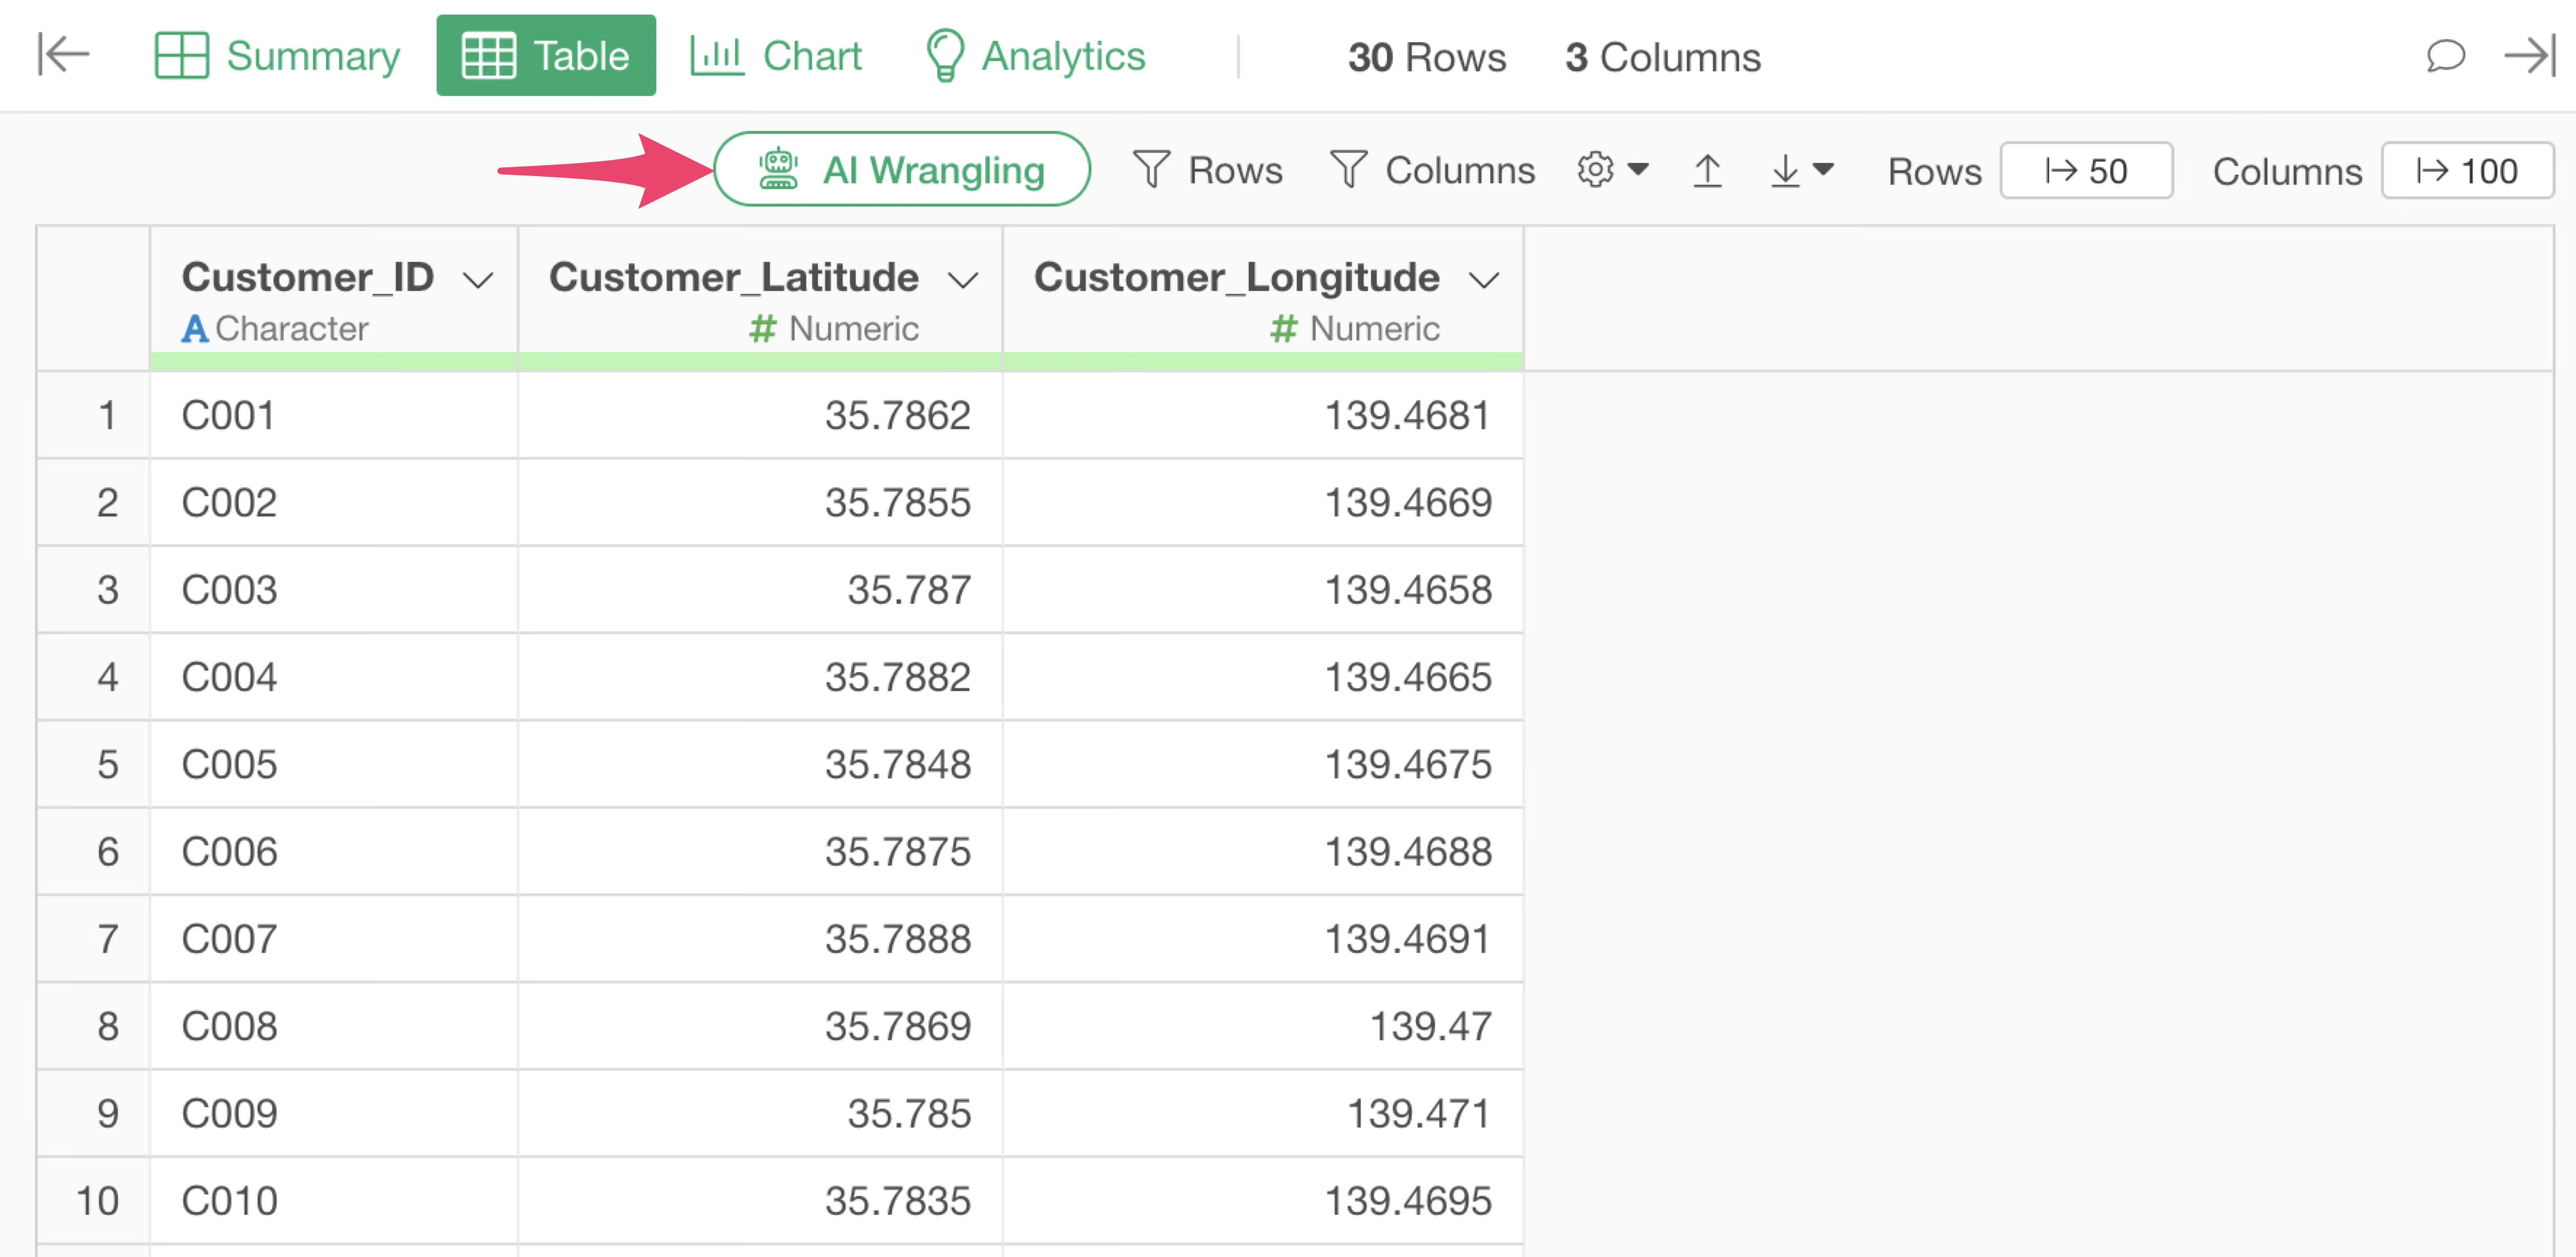The height and width of the screenshot is (1257, 2576).
Task: Open the Analytics view tab
Action: point(1035,55)
